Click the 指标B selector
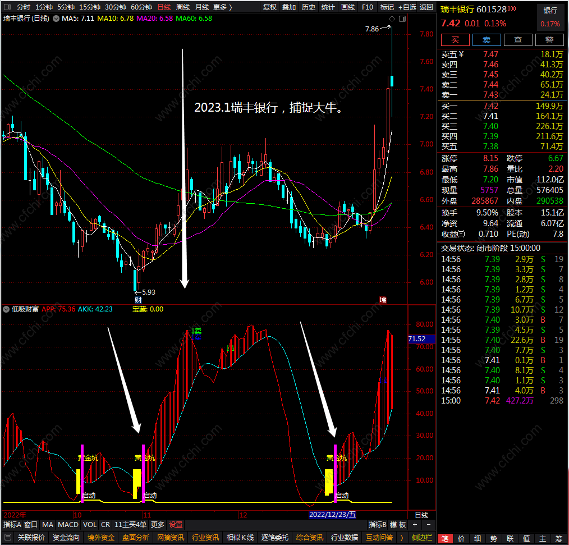 pyautogui.click(x=378, y=525)
